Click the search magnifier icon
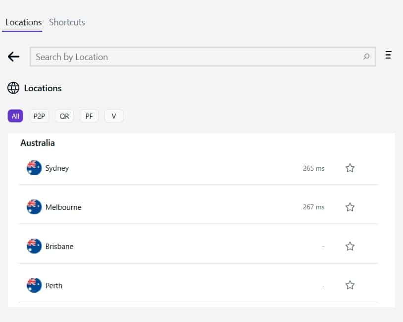403x322 pixels. 366,57
